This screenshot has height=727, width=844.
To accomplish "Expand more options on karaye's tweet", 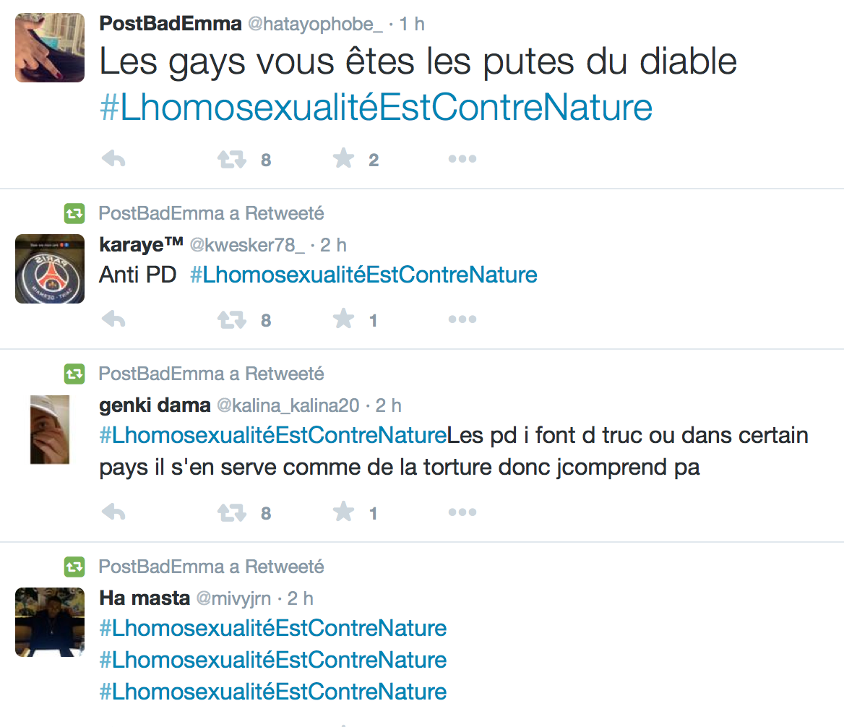I will coord(462,319).
